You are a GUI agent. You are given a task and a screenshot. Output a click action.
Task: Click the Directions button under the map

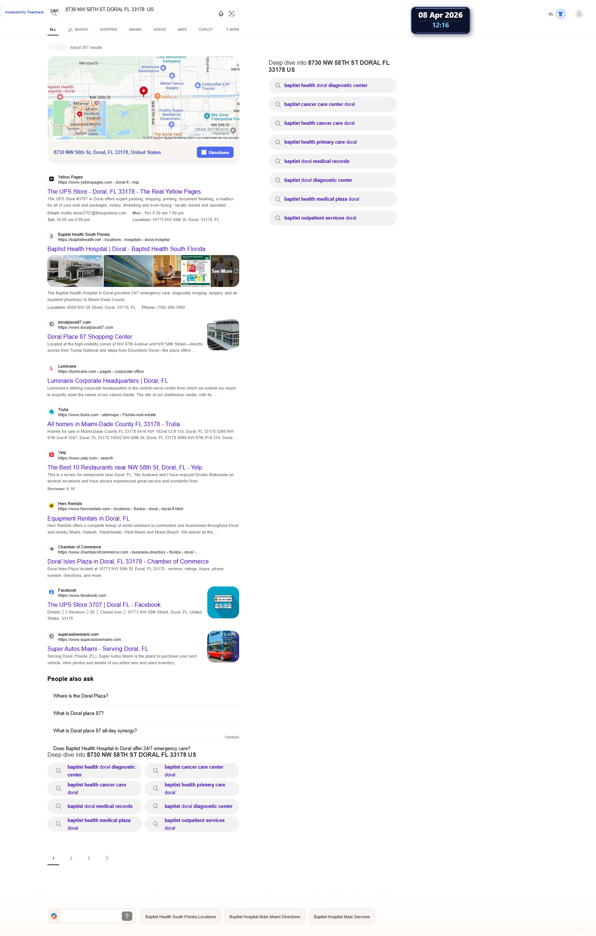(x=215, y=153)
